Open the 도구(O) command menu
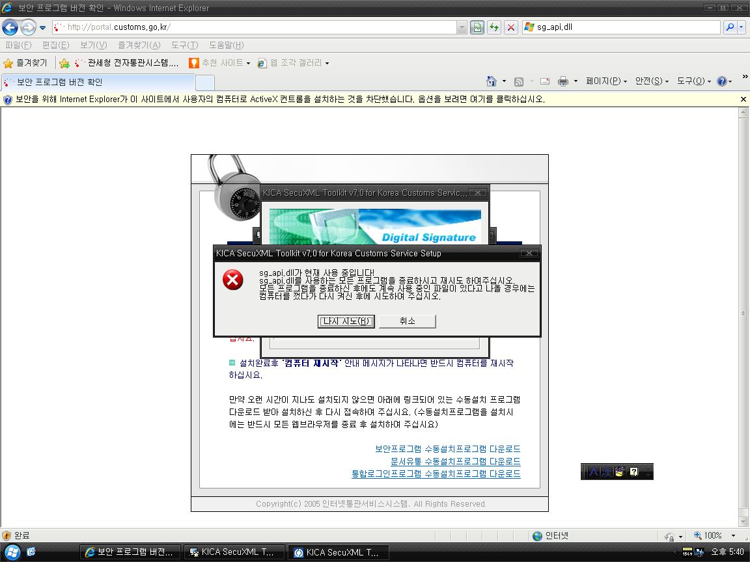 693,81
